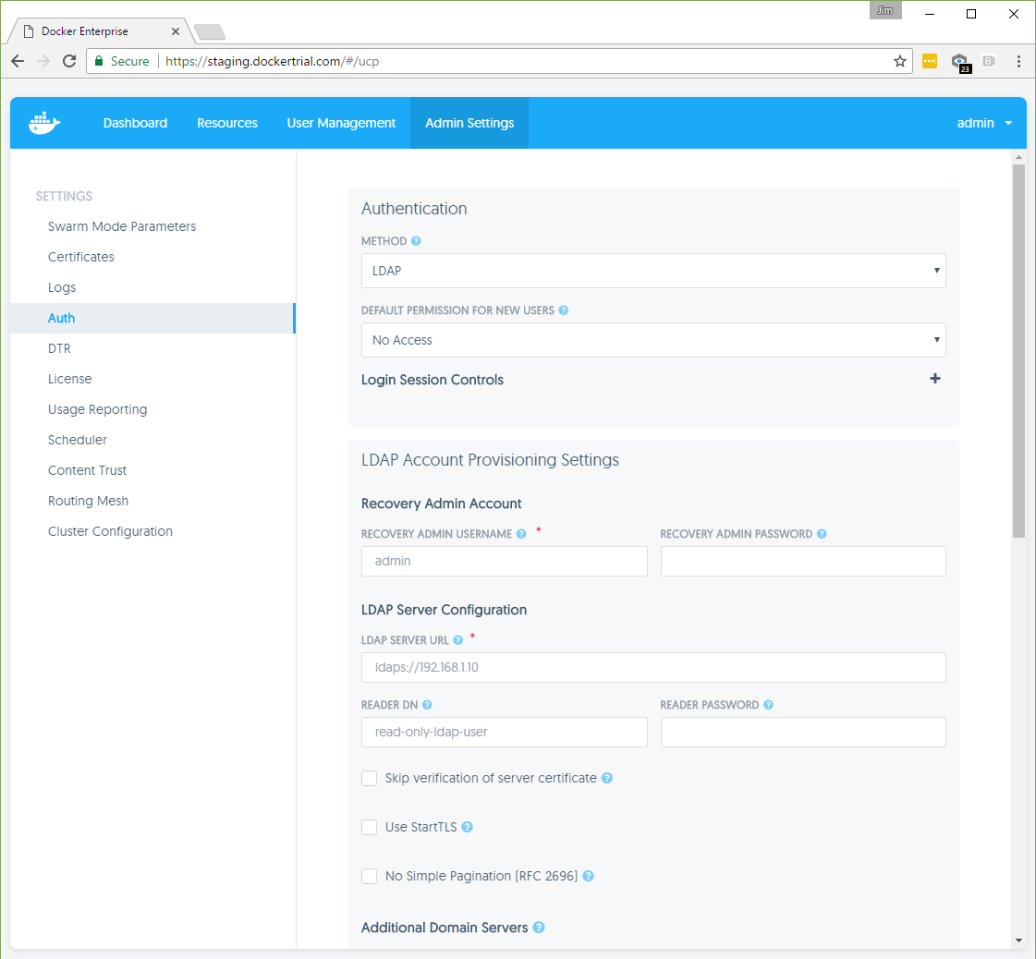Viewport: 1036px width, 959px height.
Task: Open the authentication Method dropdown
Action: (x=652, y=271)
